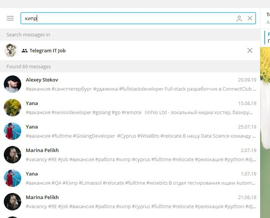Viewport: 270px width, 218px height.
Task: Open Yana's GolangDeveloper message from 25.07.19
Action: click(140, 131)
